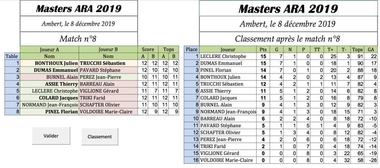Select PINEL Florian in the ranking list

[x=228, y=70]
